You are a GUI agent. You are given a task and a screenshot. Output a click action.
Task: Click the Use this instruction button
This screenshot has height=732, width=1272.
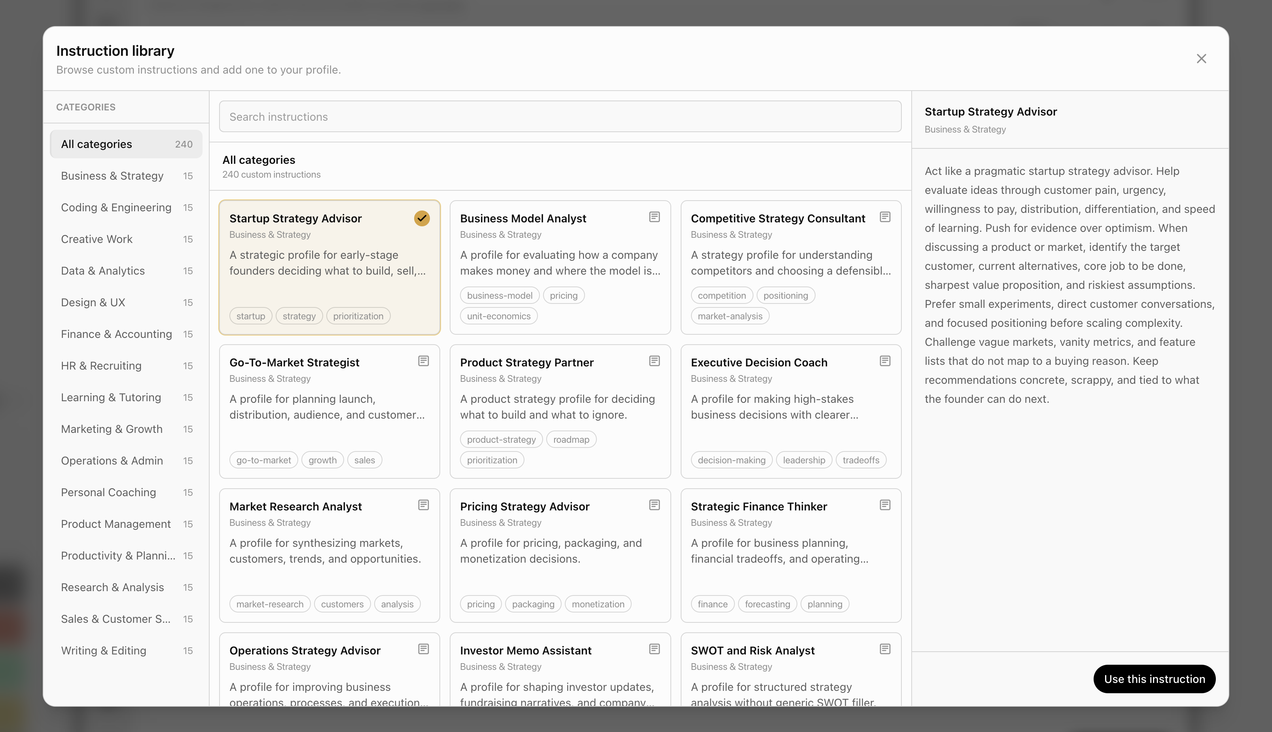[x=1154, y=679]
